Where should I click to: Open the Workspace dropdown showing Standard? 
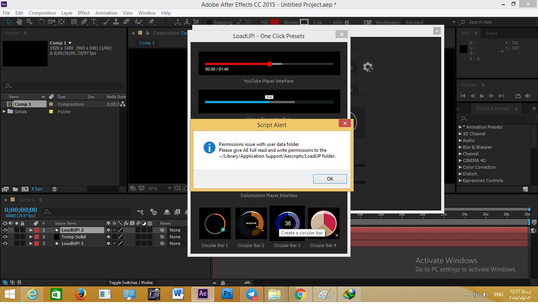pos(430,22)
